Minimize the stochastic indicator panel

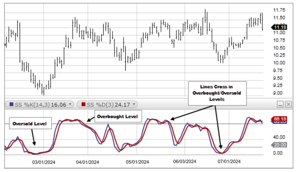point(280,104)
